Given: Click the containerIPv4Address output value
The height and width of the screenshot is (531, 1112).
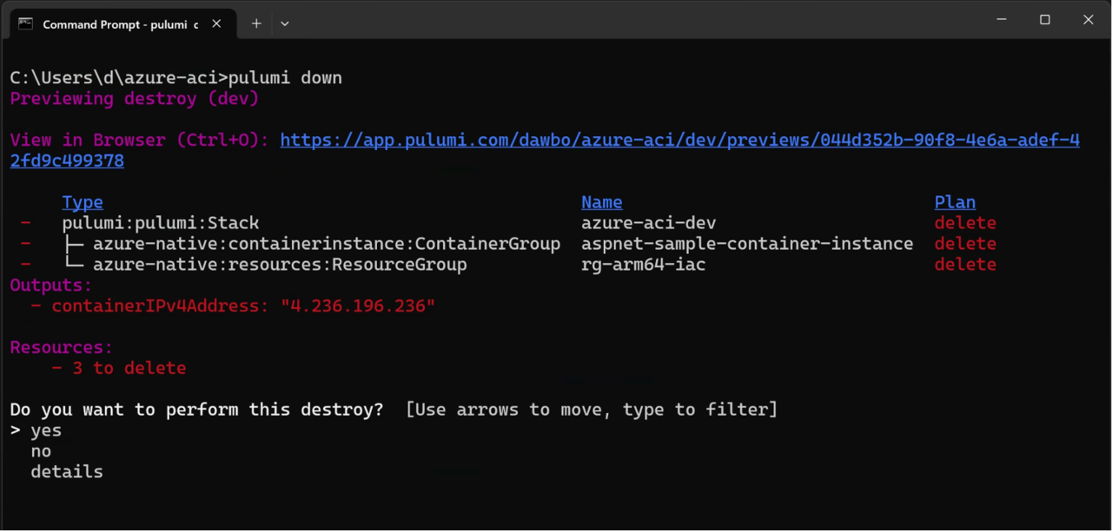Looking at the screenshot, I should [x=358, y=306].
